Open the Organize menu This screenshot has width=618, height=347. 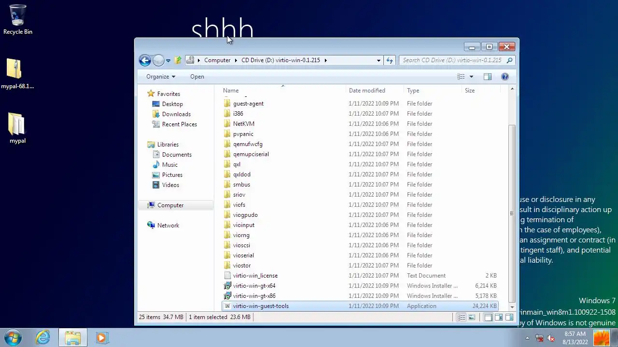coord(161,77)
